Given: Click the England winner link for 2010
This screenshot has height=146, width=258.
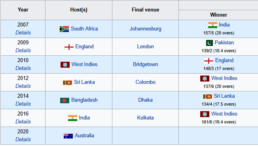Looking at the screenshot, I should (x=224, y=61).
